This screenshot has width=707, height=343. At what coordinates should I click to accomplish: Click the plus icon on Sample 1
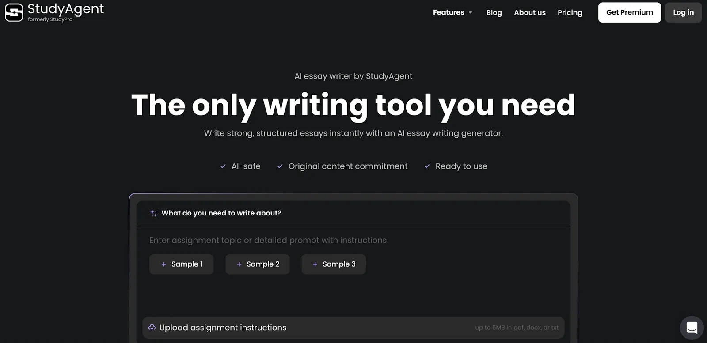(164, 264)
